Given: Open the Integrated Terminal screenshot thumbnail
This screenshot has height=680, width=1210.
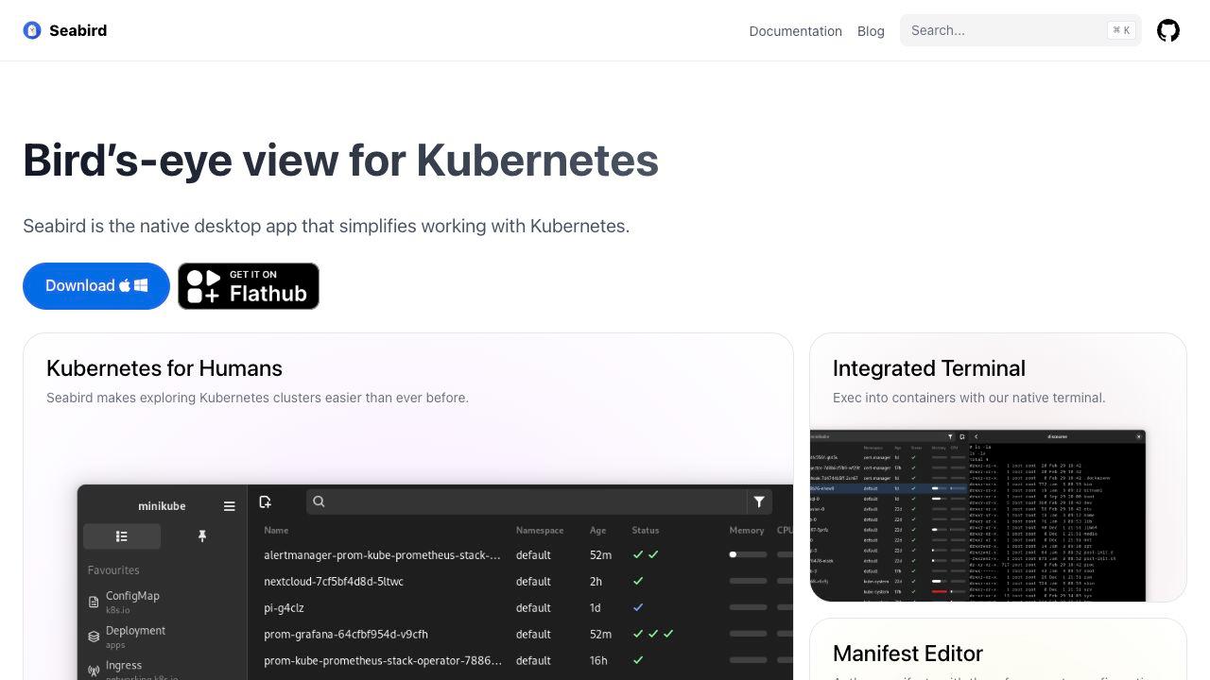Looking at the screenshot, I should pos(977,516).
